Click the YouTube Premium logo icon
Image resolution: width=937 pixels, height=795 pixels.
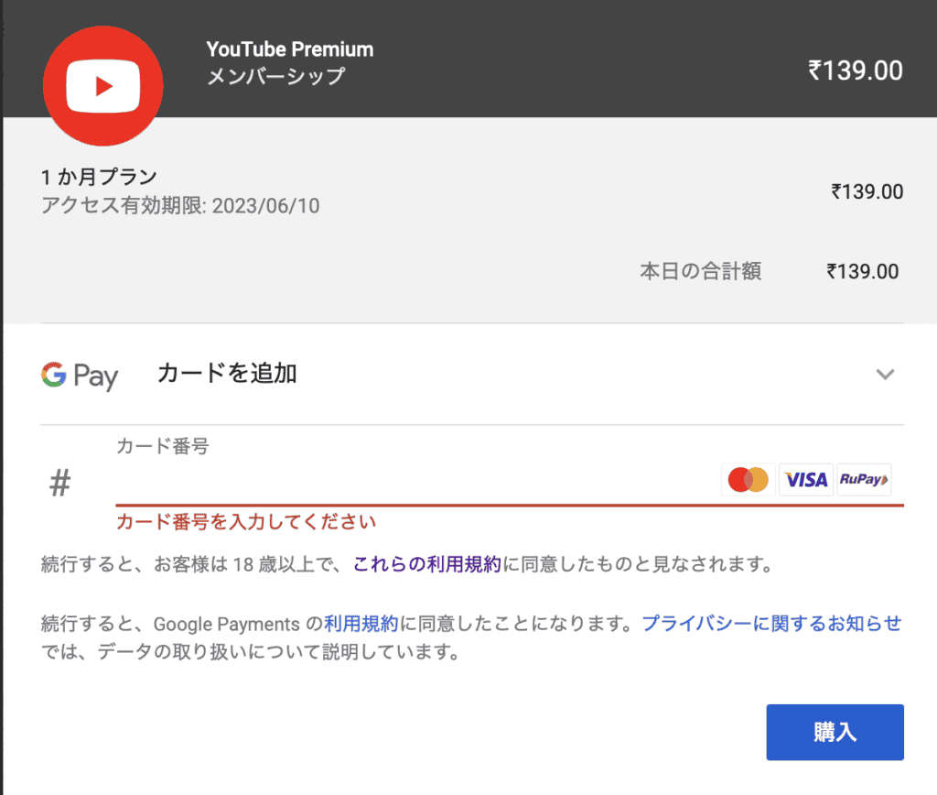click(102, 86)
